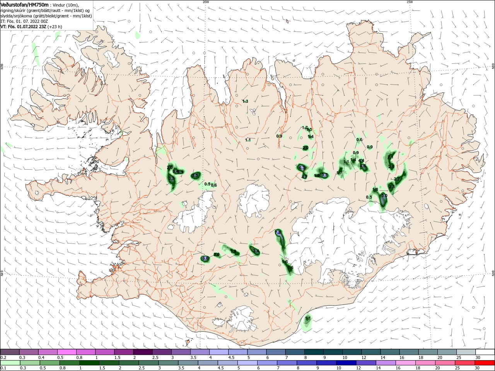495x371 pixels.
Task: Click the 1.5 precipitation value on the map
Action: click(x=309, y=130)
